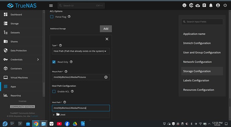Jump to Resources Configuration section

coord(199,90)
